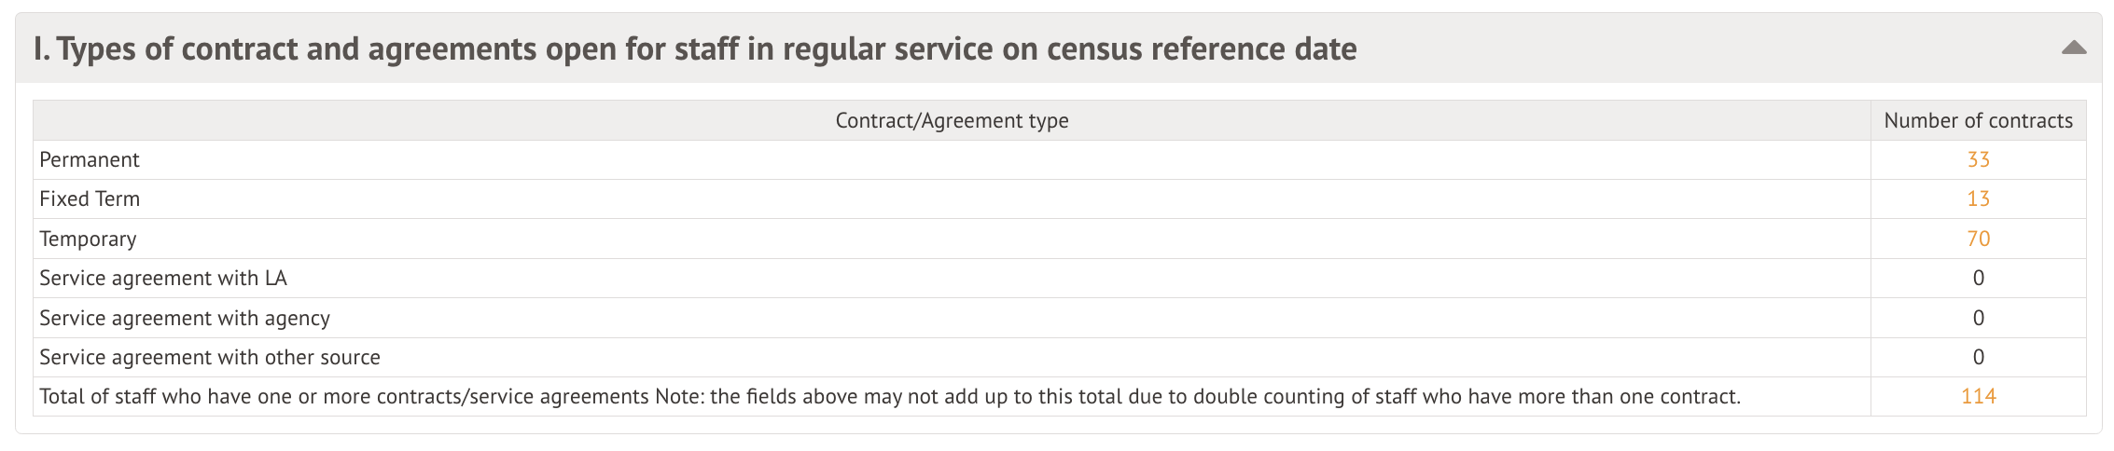
Task: Collapse the Types of contract section arrow
Action: point(2073,48)
